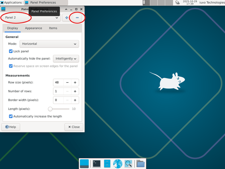Open the Intelligently auto-hide dropdown

point(66,59)
